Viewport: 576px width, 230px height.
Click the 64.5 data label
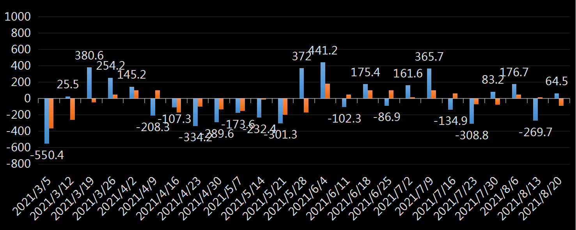point(556,82)
